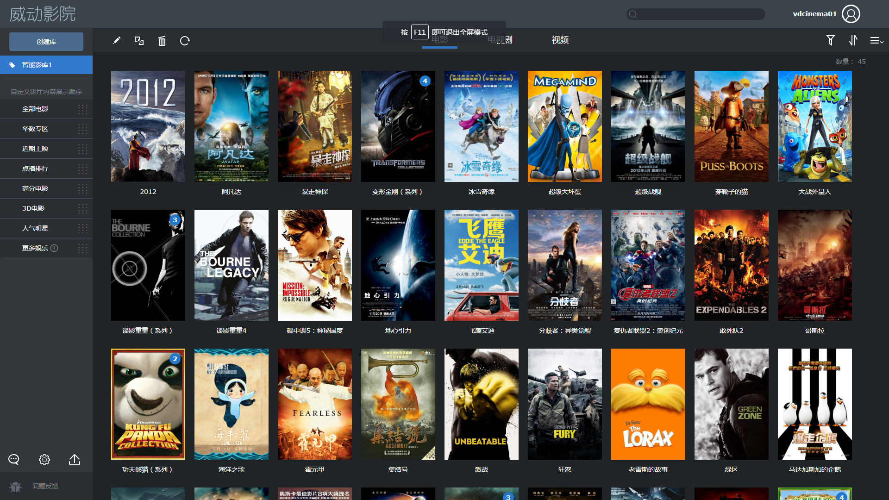The width and height of the screenshot is (889, 500).
Task: Select 近期上映 in sidebar
Action: click(35, 149)
